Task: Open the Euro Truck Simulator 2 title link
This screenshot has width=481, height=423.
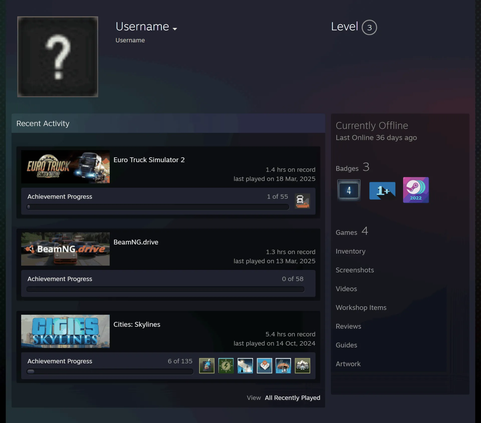Action: click(149, 160)
